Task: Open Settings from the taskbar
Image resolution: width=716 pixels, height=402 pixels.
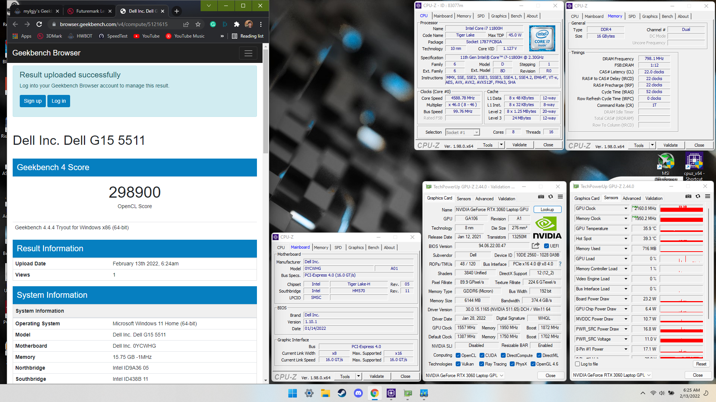Action: click(x=309, y=393)
